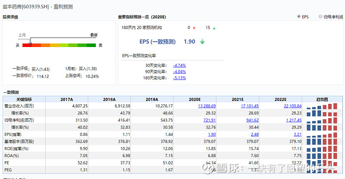Viewport: 345px width, 179px height.
Task: Click the 2019A column header
Action: (152, 100)
